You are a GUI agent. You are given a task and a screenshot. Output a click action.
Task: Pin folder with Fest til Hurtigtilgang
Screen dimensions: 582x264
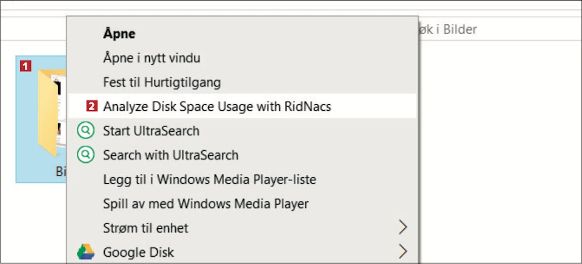click(x=162, y=82)
